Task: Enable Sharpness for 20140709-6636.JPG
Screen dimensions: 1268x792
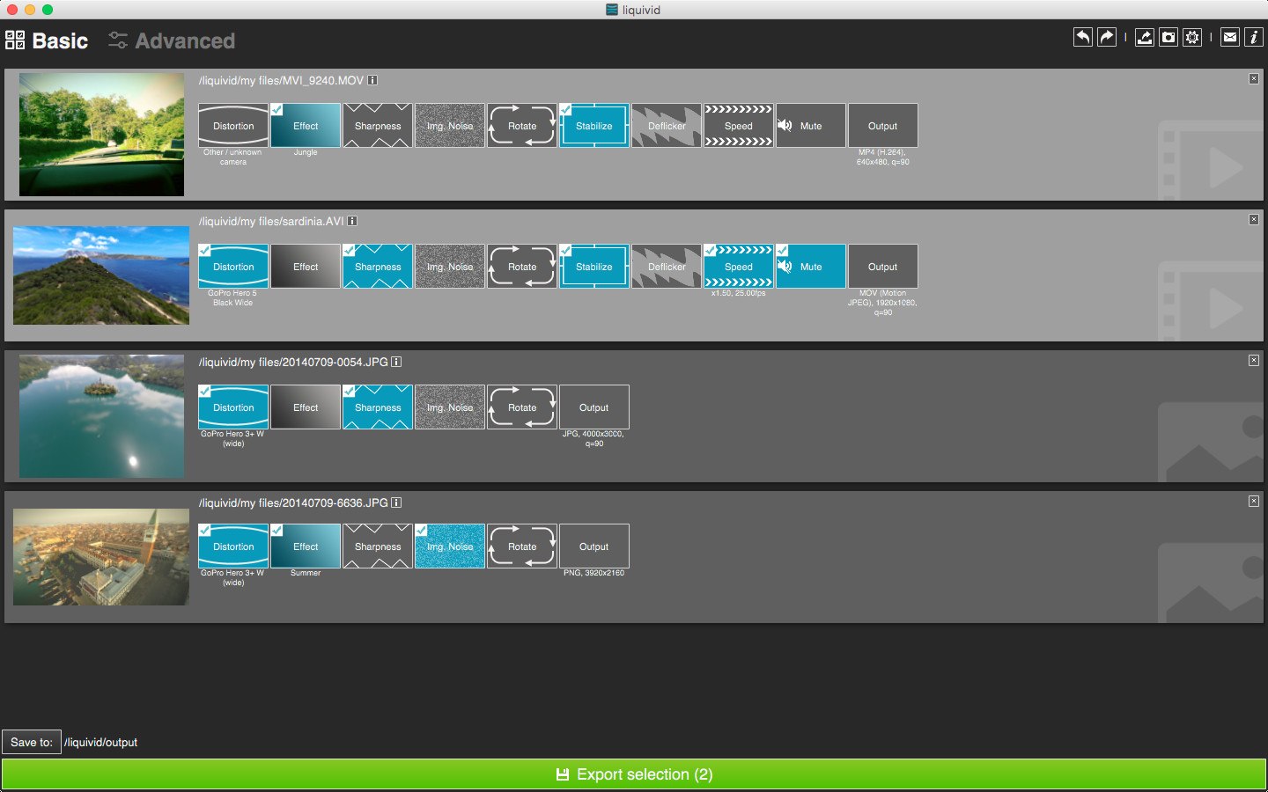Action: (x=377, y=546)
